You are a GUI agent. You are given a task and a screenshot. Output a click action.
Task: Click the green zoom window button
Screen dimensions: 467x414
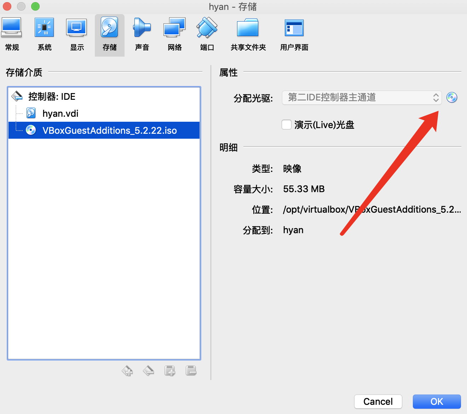click(35, 6)
